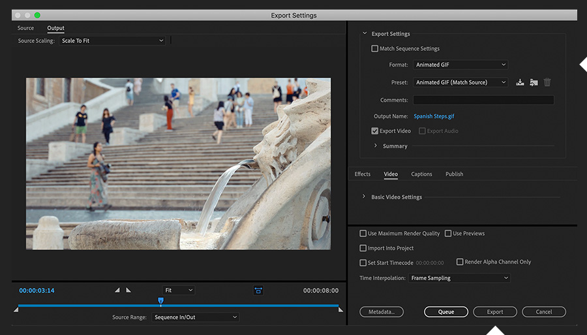Screen dimensions: 587x335
Task: Click the Set Out Point triangle icon
Action: click(128, 290)
